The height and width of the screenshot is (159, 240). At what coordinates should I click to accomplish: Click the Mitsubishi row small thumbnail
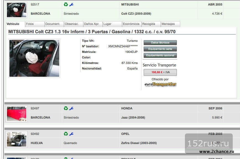tap(17, 10)
